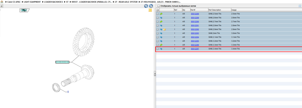Open part number link 85812296
The height and width of the screenshot is (108, 302).
(195, 45)
